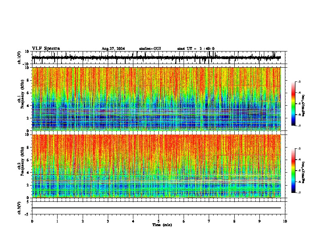321x248 pixels.
Task: Click inside the ch.2 frequency spectrogram panel
Action: coord(156,166)
